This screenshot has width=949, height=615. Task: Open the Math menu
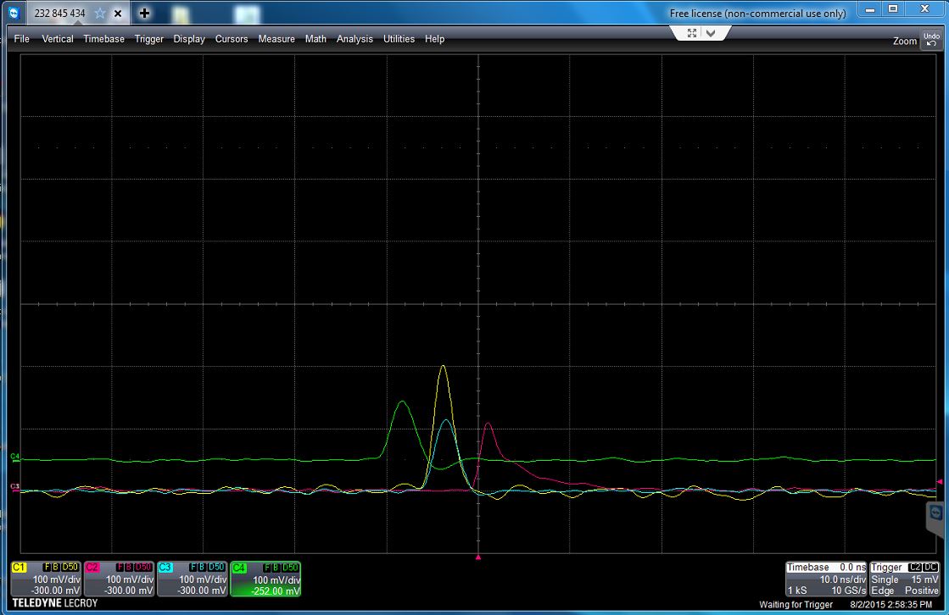click(315, 39)
